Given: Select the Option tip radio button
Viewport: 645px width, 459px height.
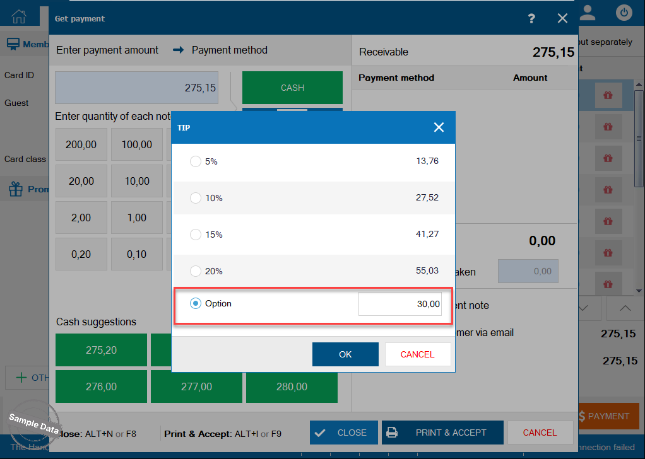Looking at the screenshot, I should coord(196,304).
